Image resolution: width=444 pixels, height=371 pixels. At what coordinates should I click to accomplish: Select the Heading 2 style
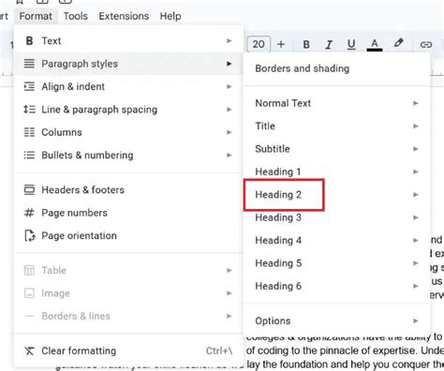pyautogui.click(x=337, y=195)
